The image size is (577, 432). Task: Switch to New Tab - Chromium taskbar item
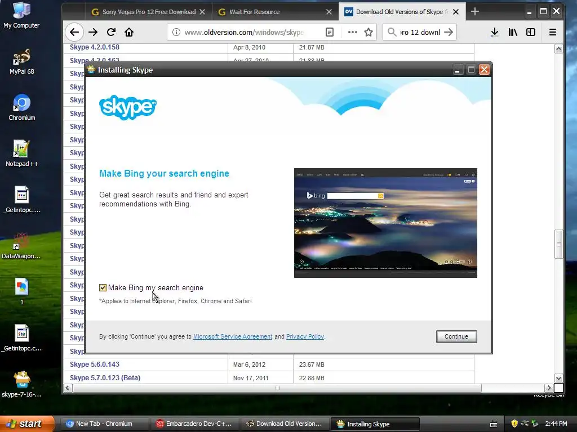(104, 424)
